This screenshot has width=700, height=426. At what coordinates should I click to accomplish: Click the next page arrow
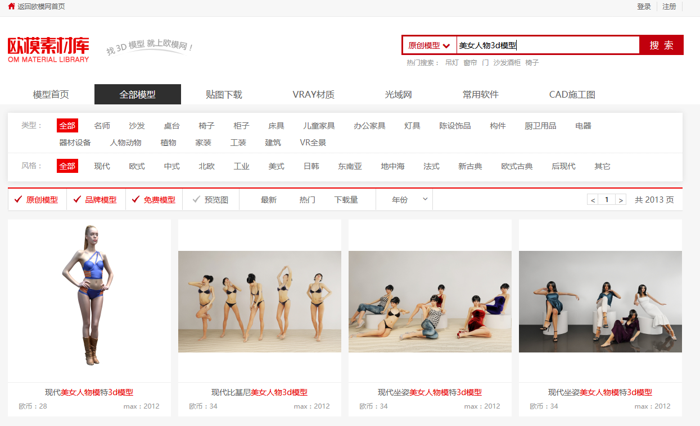621,200
